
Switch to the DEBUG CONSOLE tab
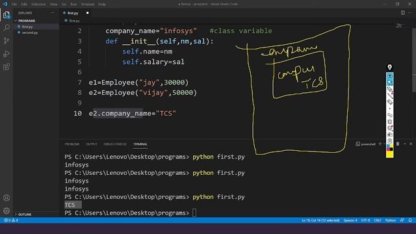[x=115, y=144]
